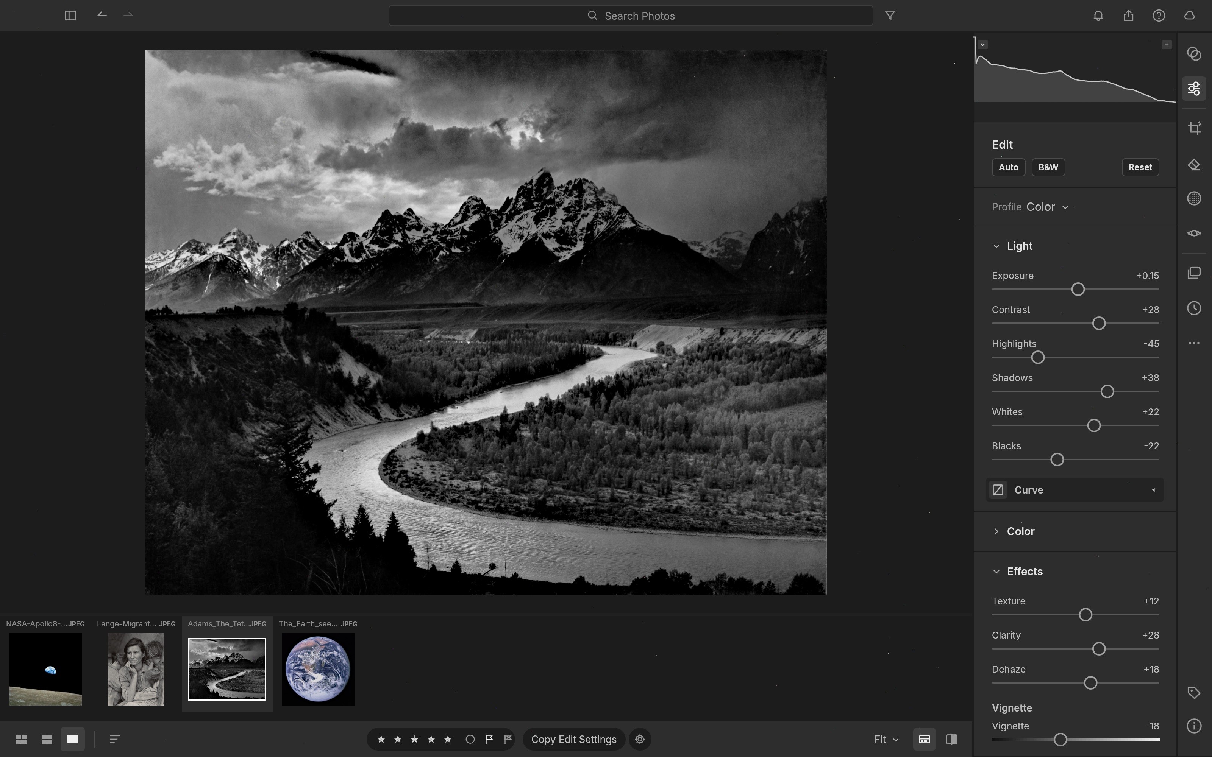Select the Red Eye tool
This screenshot has height=757, width=1212.
click(1194, 233)
